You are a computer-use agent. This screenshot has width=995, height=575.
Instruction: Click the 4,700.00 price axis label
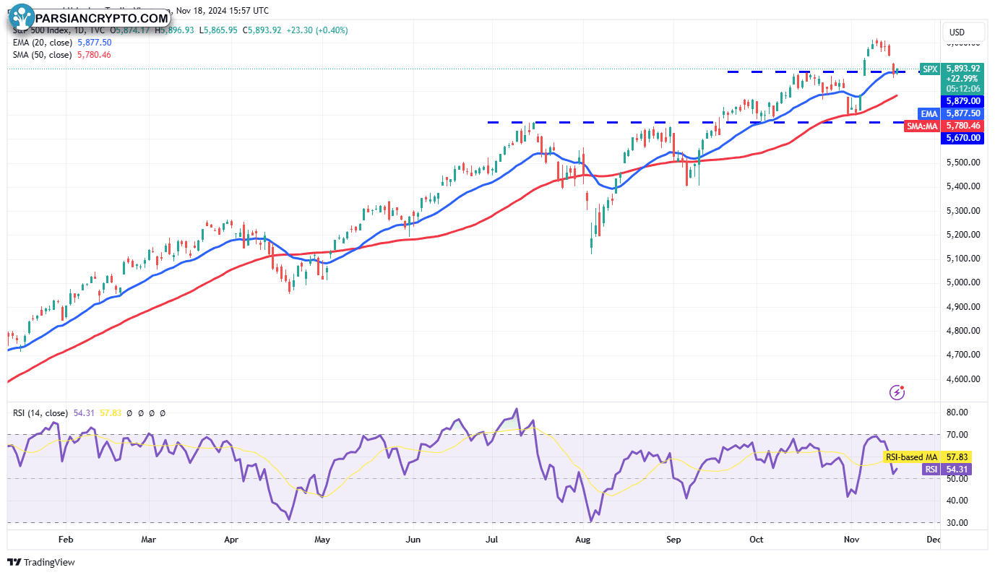tap(964, 355)
